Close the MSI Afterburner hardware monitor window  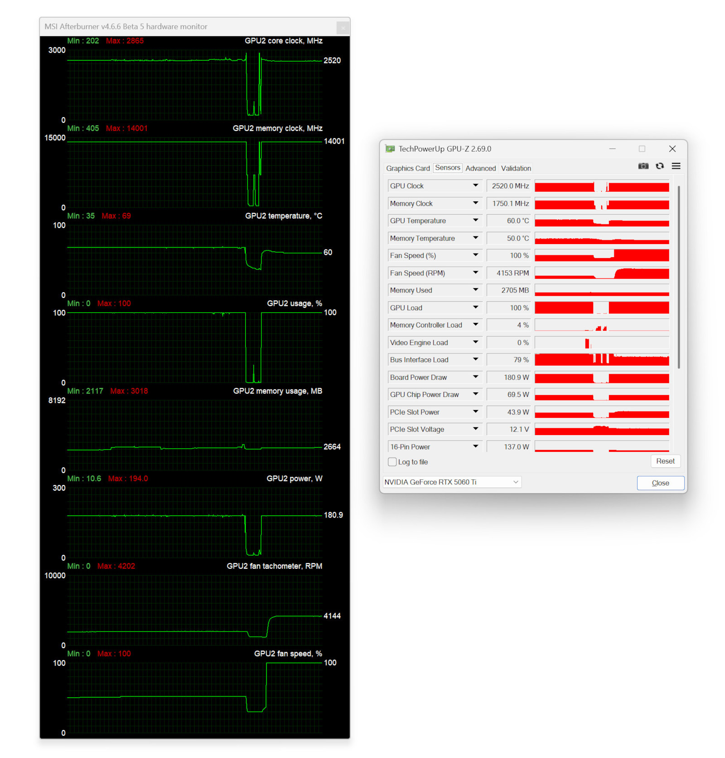(x=343, y=28)
